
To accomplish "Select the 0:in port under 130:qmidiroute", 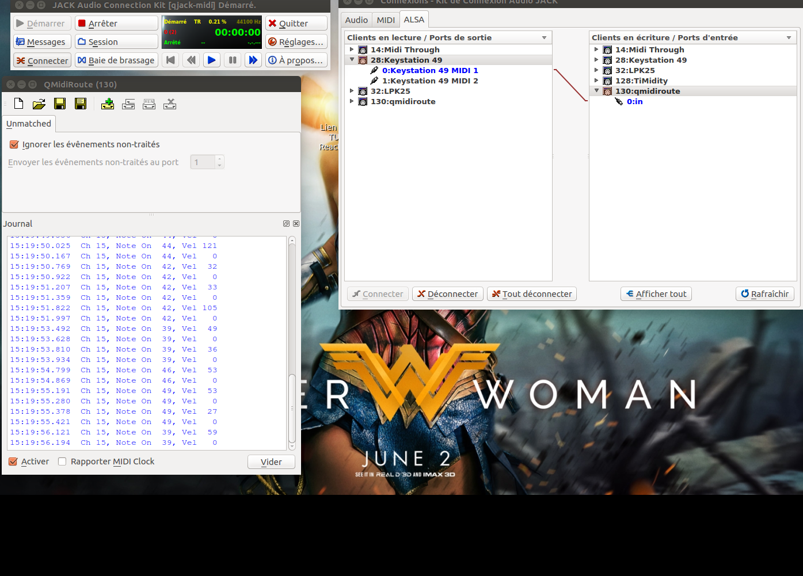I will (634, 102).
